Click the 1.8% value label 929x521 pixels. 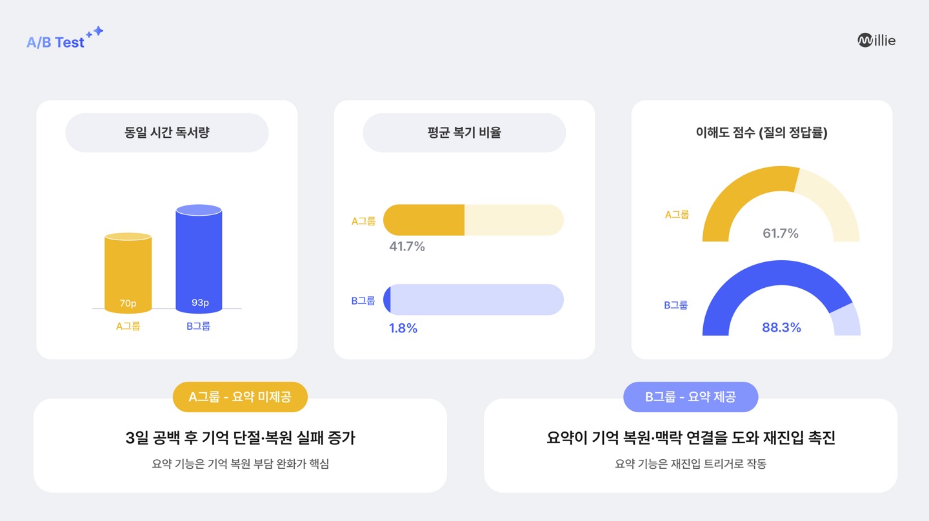[x=403, y=328]
